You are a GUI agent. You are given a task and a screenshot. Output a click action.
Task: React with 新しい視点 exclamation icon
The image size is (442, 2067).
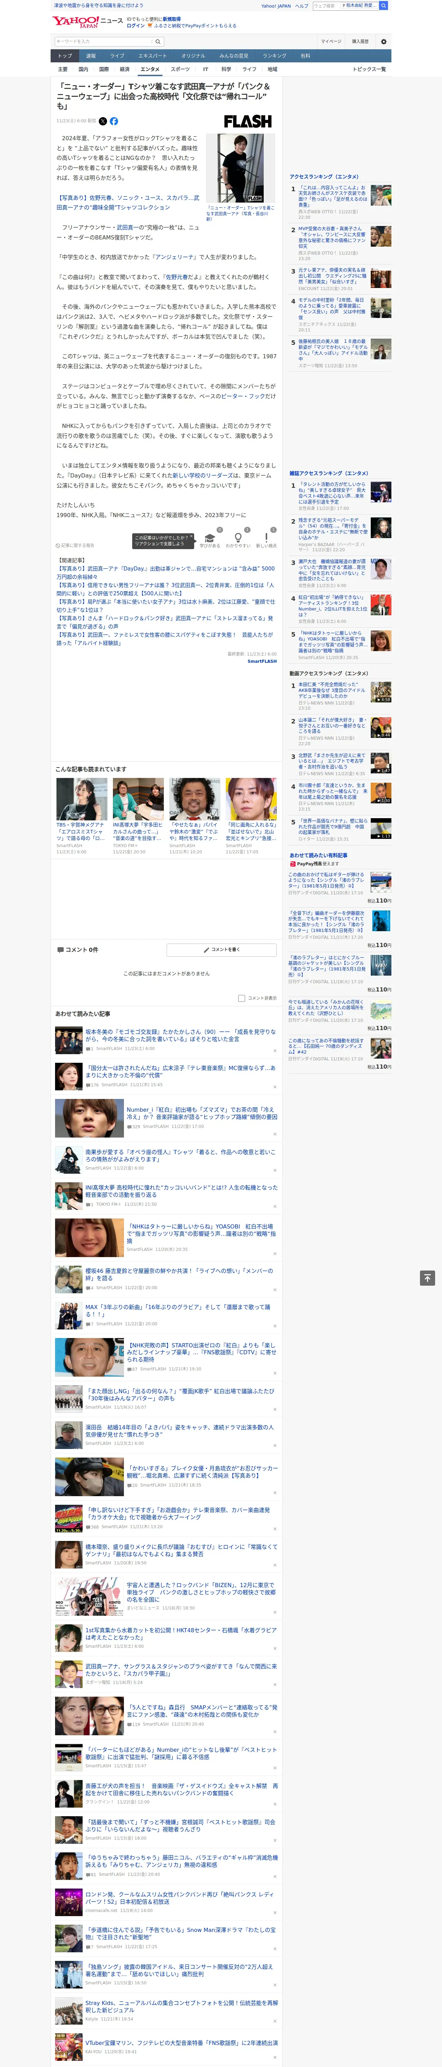(266, 538)
